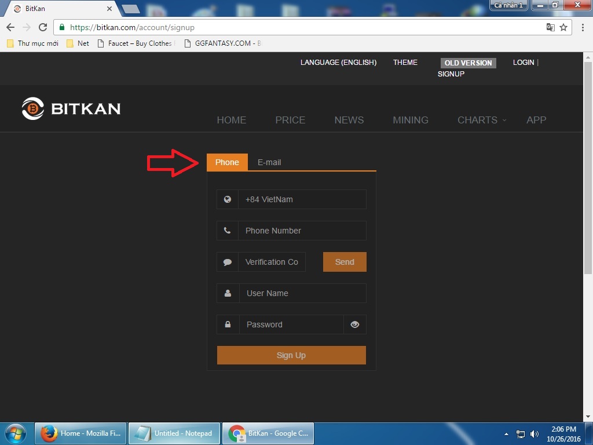
Task: Click the LOGIN link
Action: (x=524, y=63)
